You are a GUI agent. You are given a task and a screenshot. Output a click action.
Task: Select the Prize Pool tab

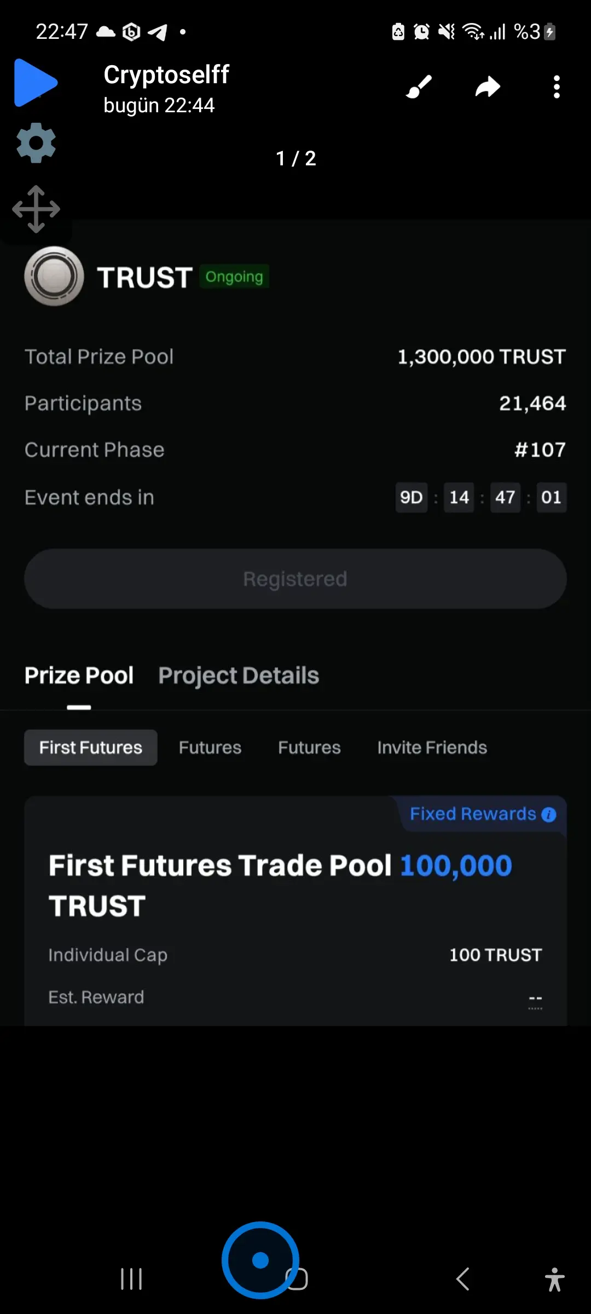point(79,676)
